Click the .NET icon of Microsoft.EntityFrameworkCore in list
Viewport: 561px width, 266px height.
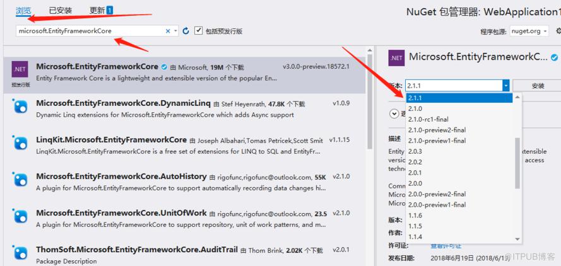point(20,69)
